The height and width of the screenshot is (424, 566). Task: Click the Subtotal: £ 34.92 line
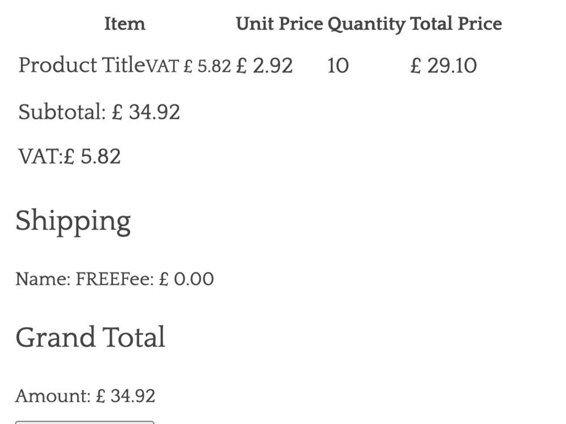99,112
